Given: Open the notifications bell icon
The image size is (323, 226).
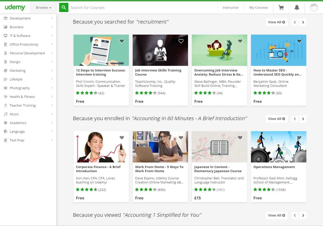Looking at the screenshot, I should click(x=297, y=7).
